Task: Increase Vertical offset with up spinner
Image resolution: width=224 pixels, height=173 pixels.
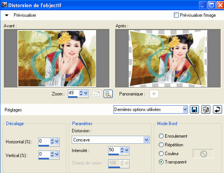Action: 52,153
